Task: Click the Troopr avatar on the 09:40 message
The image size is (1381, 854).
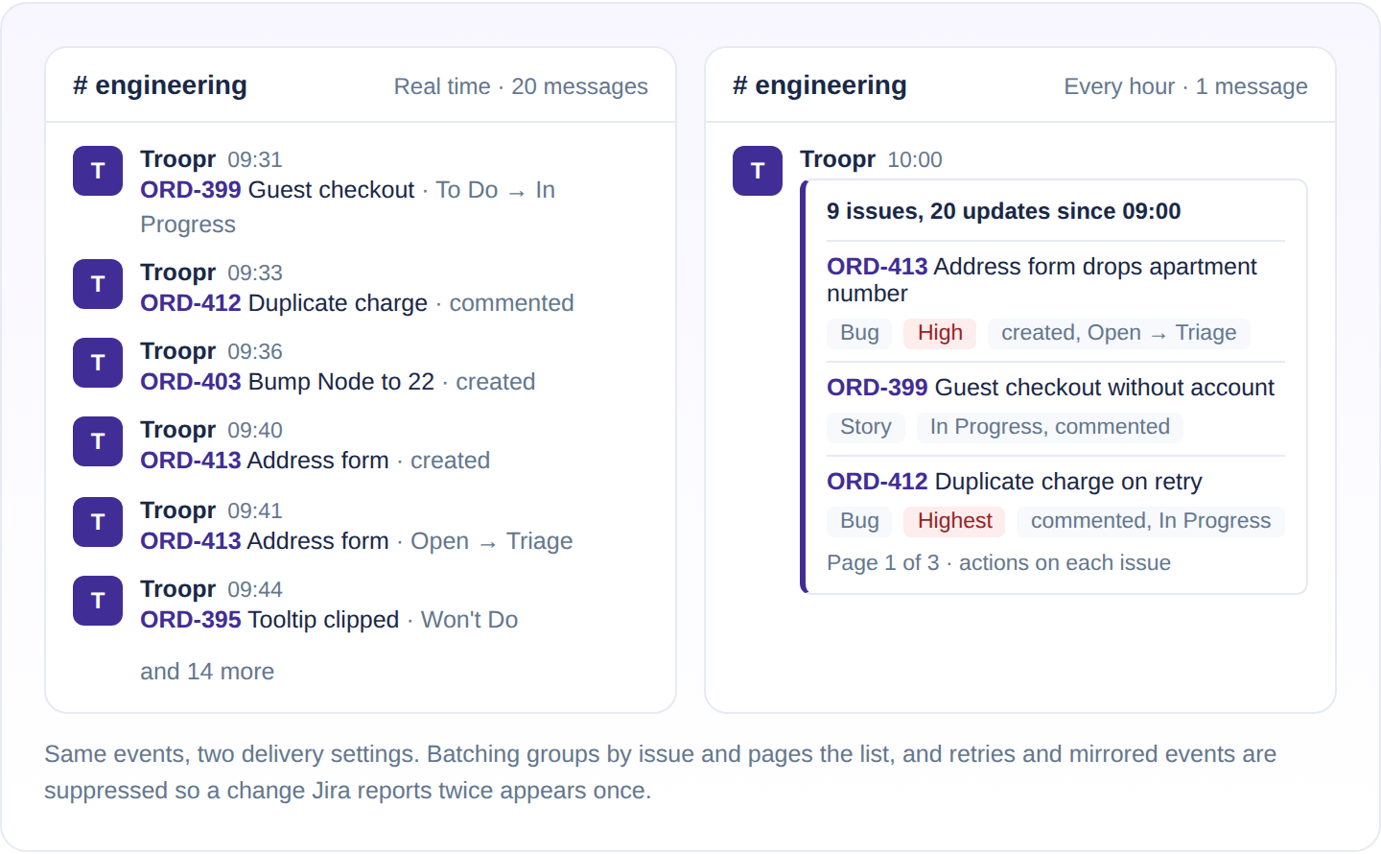Action: [x=98, y=441]
